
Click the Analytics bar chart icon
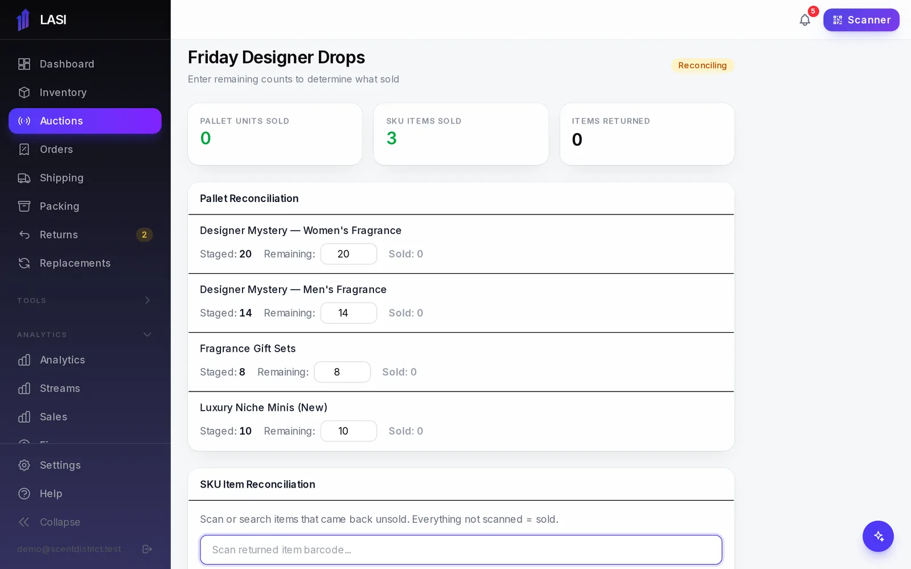(24, 360)
